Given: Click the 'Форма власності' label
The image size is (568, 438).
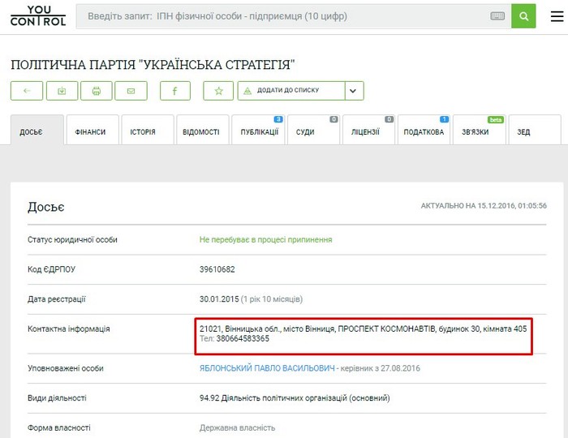Looking at the screenshot, I should (59, 428).
